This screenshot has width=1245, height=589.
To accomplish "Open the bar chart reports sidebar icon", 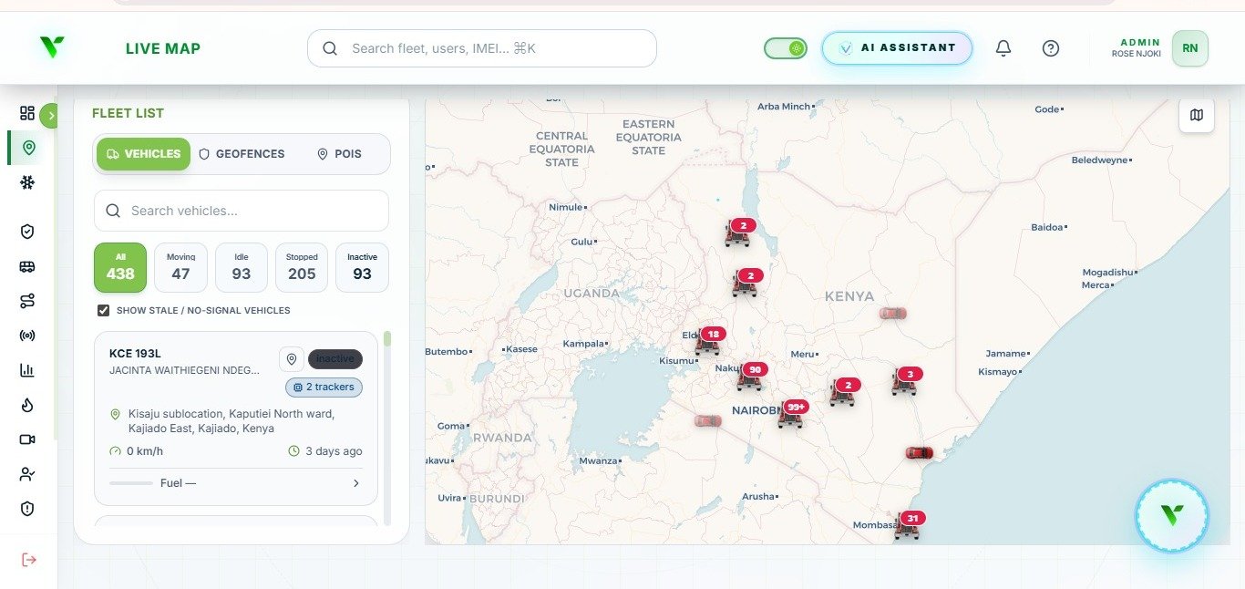I will 27,370.
